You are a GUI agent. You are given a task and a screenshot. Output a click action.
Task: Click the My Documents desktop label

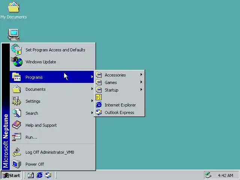13,17
